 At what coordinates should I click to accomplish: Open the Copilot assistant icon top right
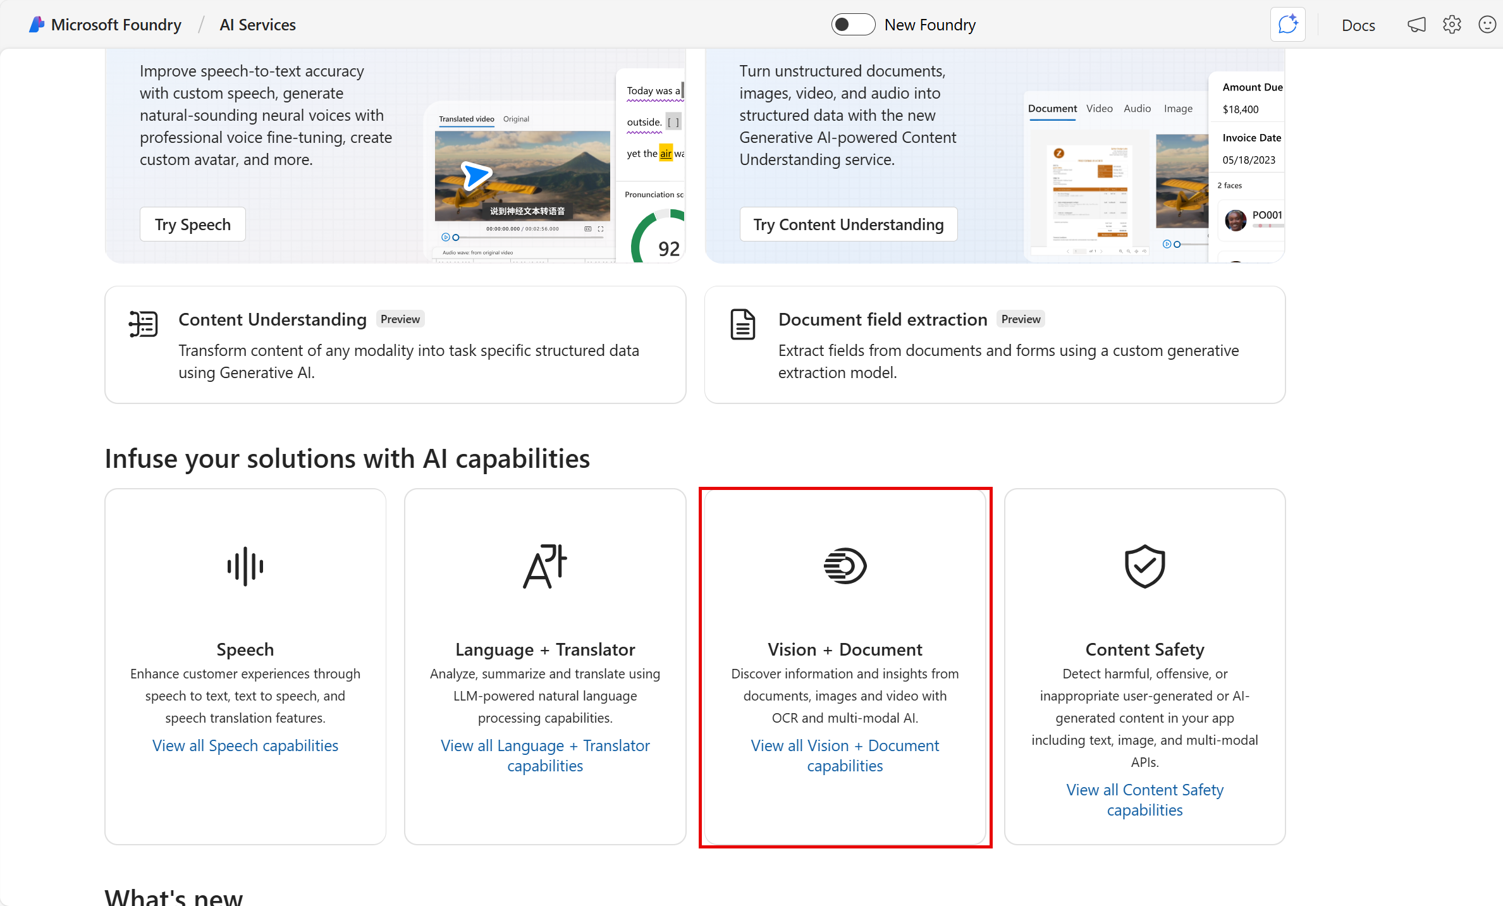pyautogui.click(x=1287, y=24)
